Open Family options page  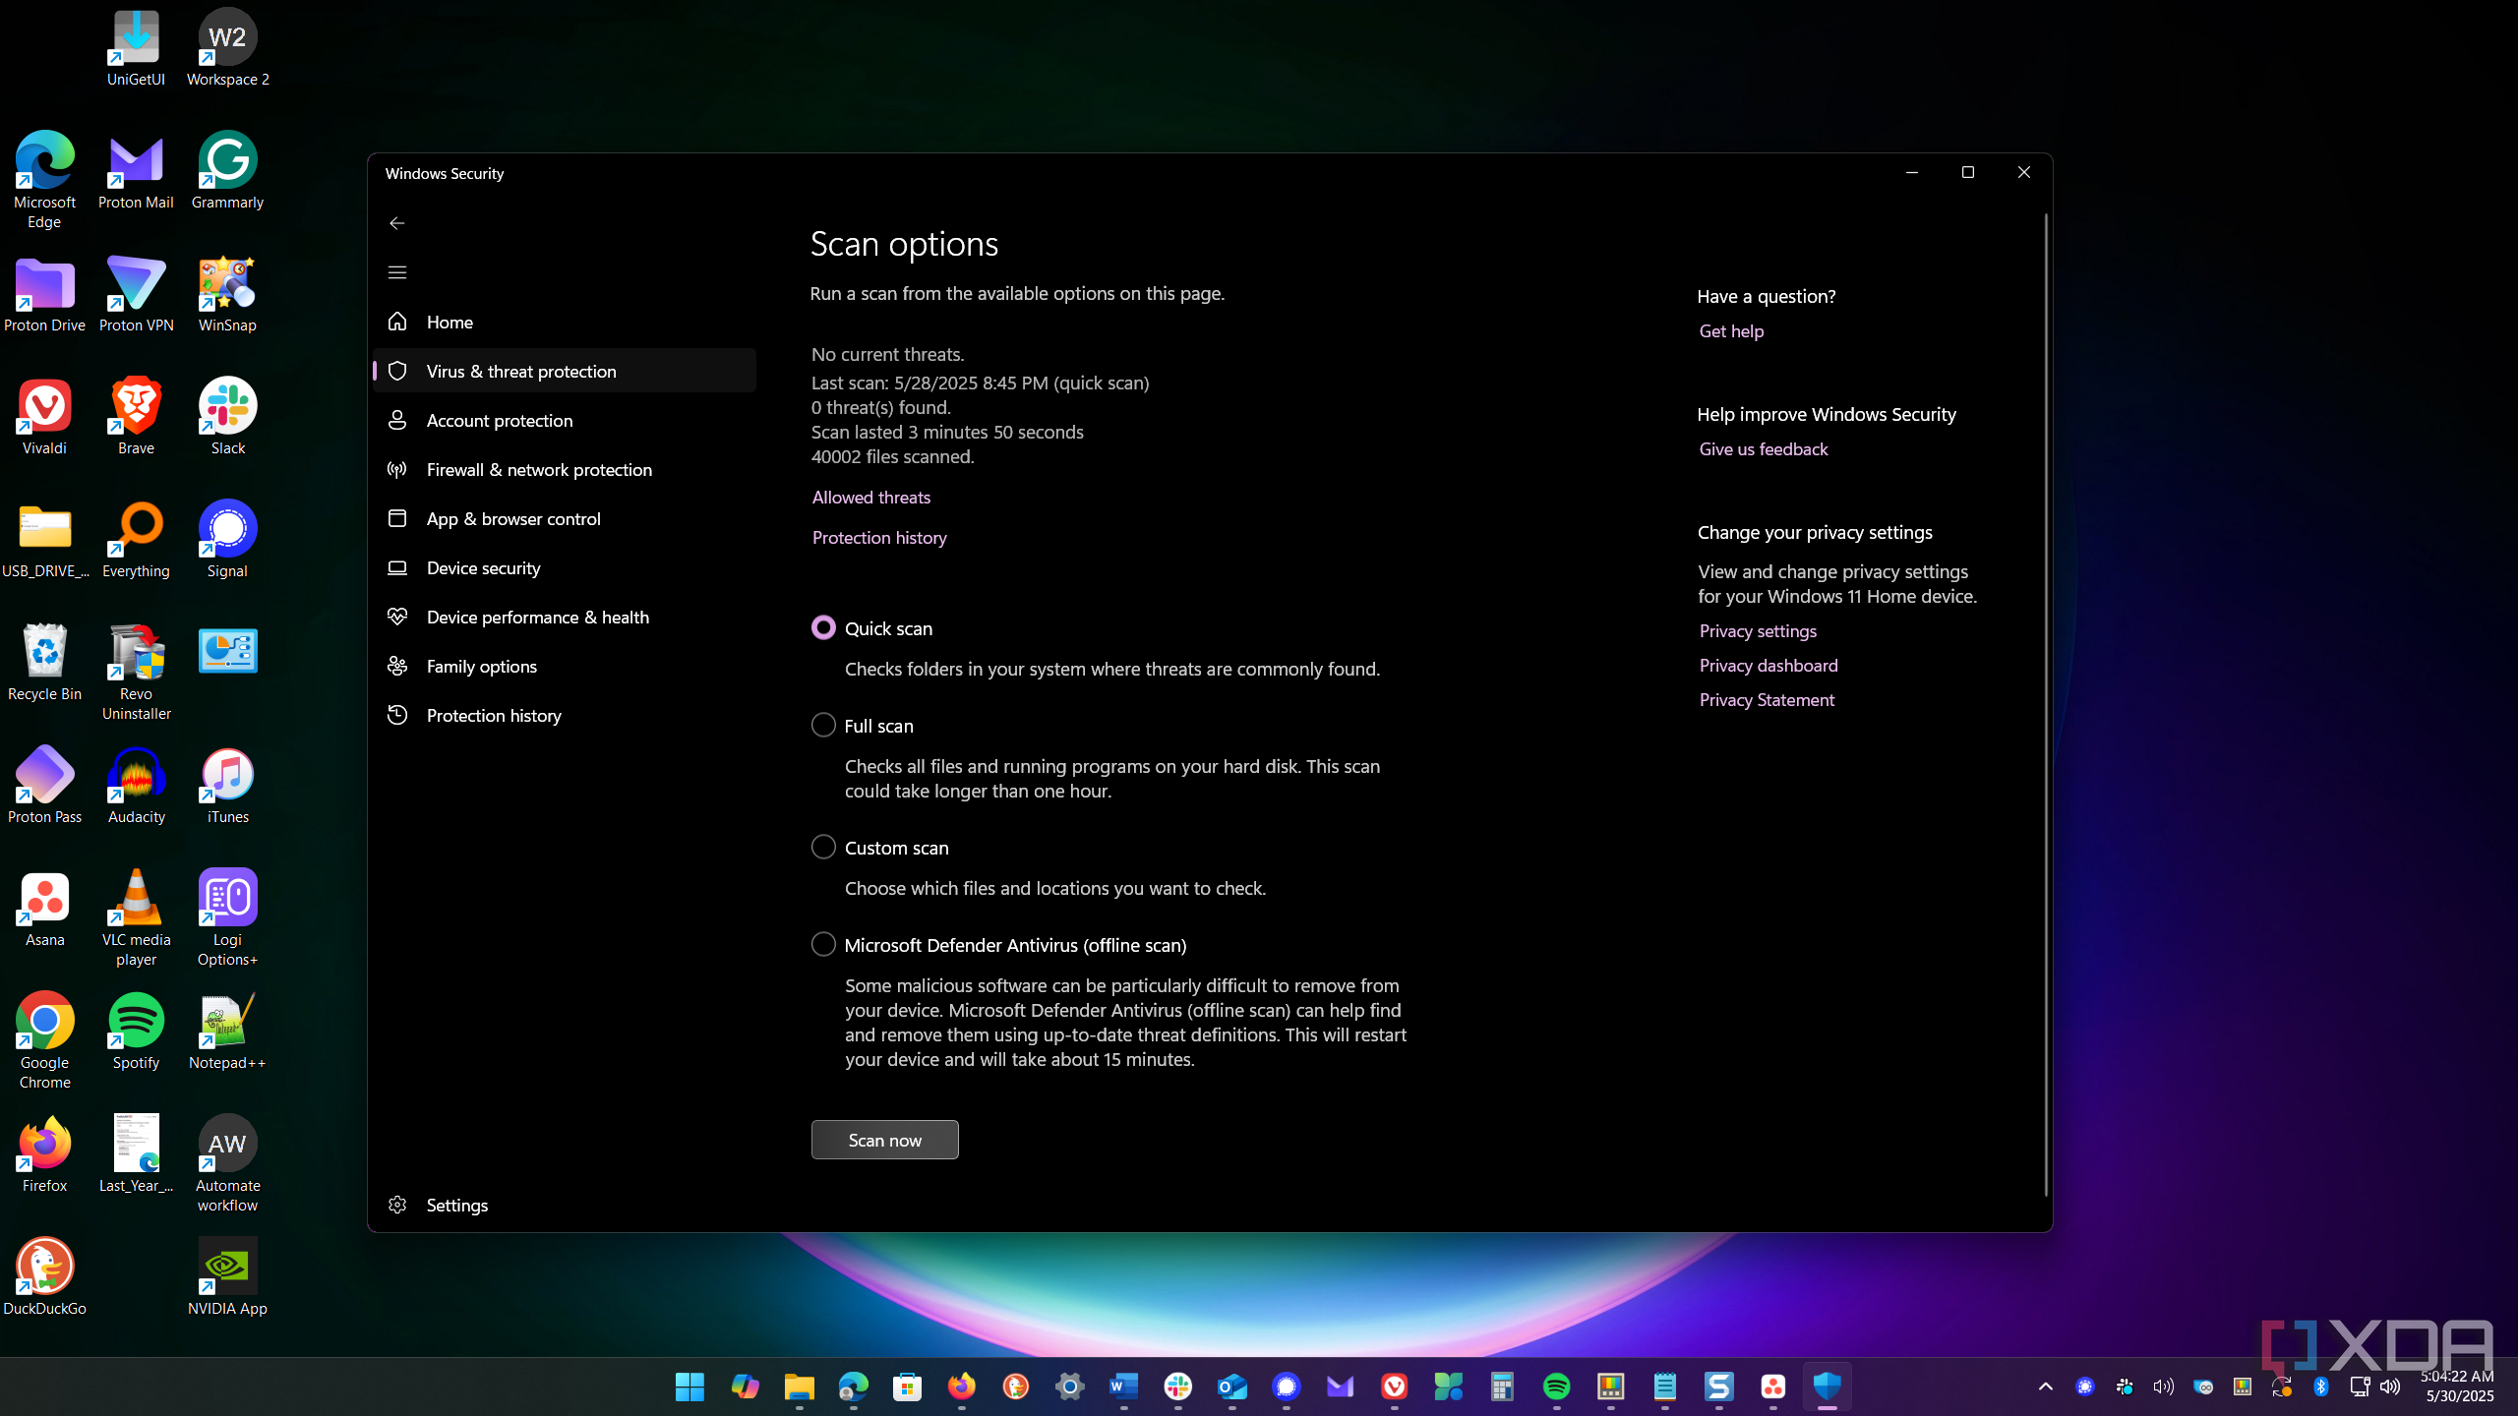[x=565, y=666]
